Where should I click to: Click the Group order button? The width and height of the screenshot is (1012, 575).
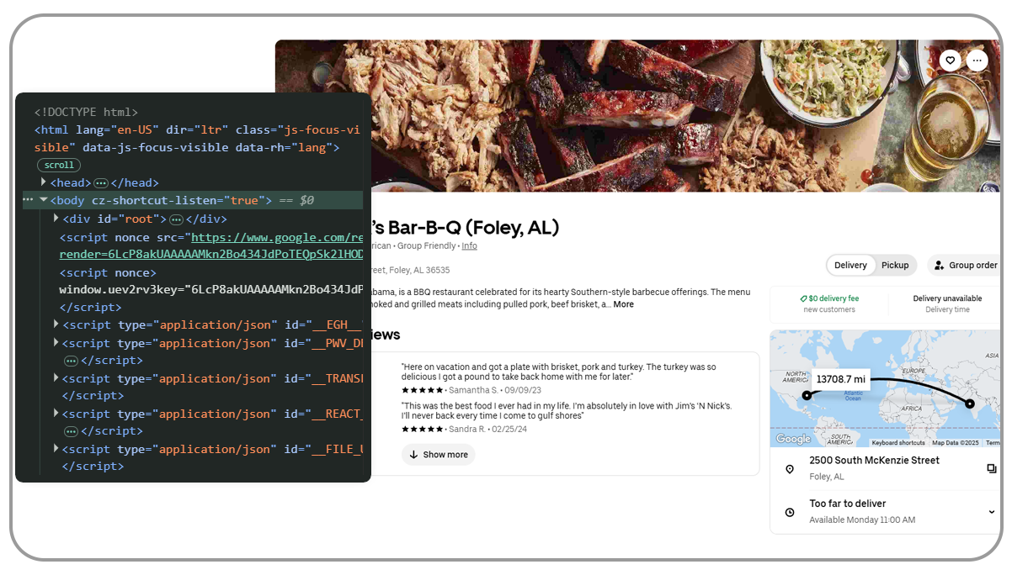[966, 265]
